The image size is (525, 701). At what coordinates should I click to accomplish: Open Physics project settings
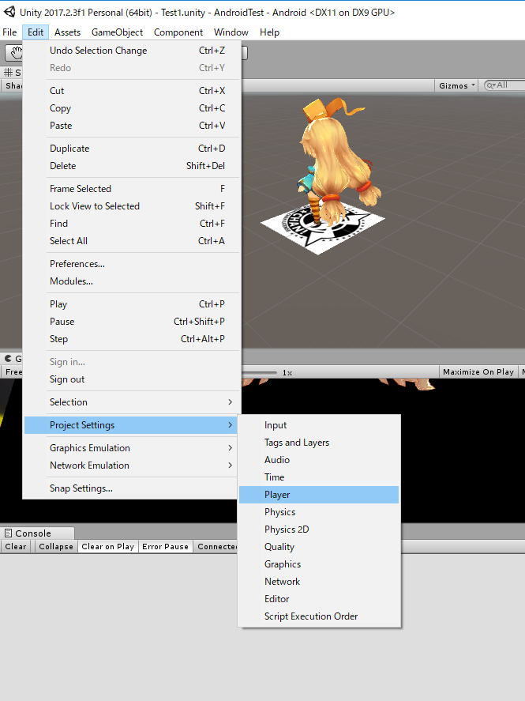319,512
